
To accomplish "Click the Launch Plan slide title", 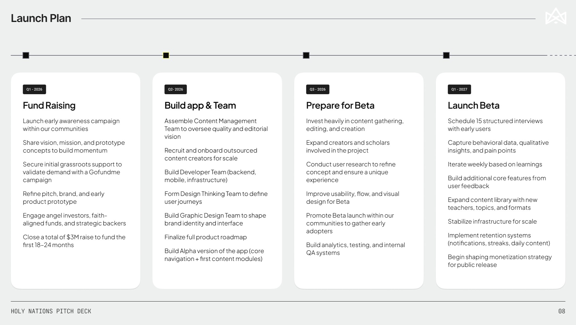I will pyautogui.click(x=41, y=18).
